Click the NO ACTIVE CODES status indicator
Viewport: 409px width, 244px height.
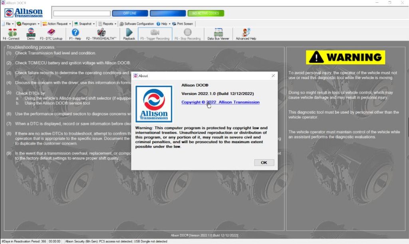coord(206,13)
